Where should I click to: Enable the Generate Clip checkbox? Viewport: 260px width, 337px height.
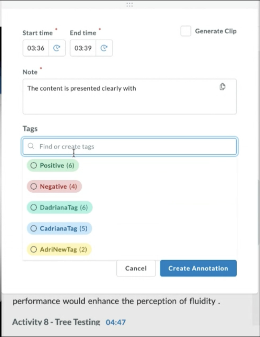click(186, 31)
